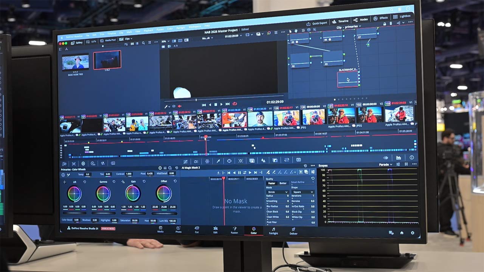Mute the viewer audio

[x=180, y=106]
